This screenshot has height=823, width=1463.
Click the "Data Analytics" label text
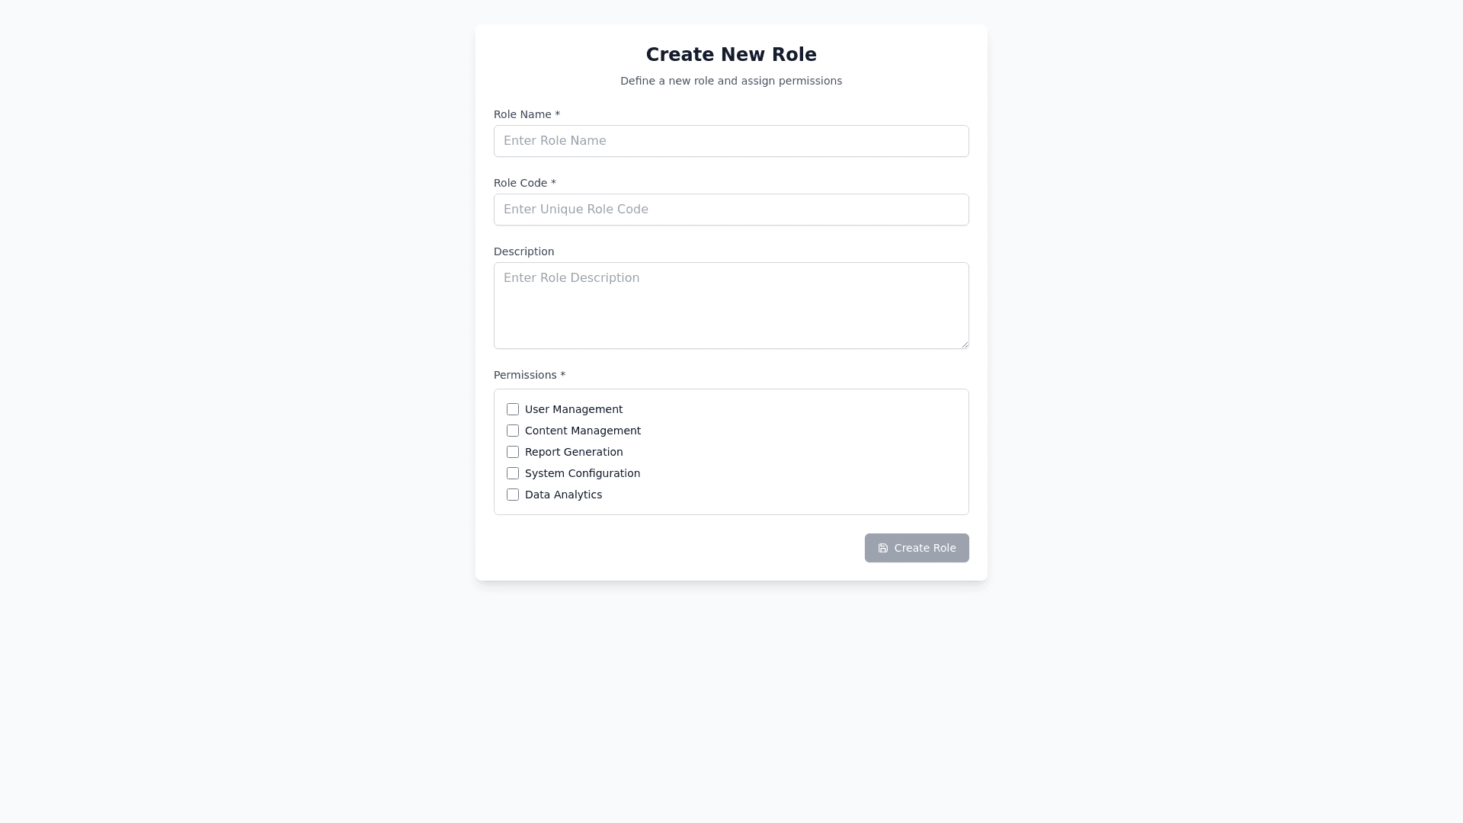click(563, 495)
